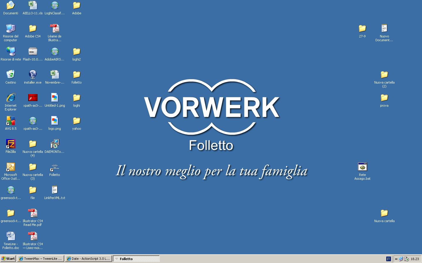This screenshot has height=263, width=422.
Task: Select the installer.exe icon
Action: click(33, 75)
